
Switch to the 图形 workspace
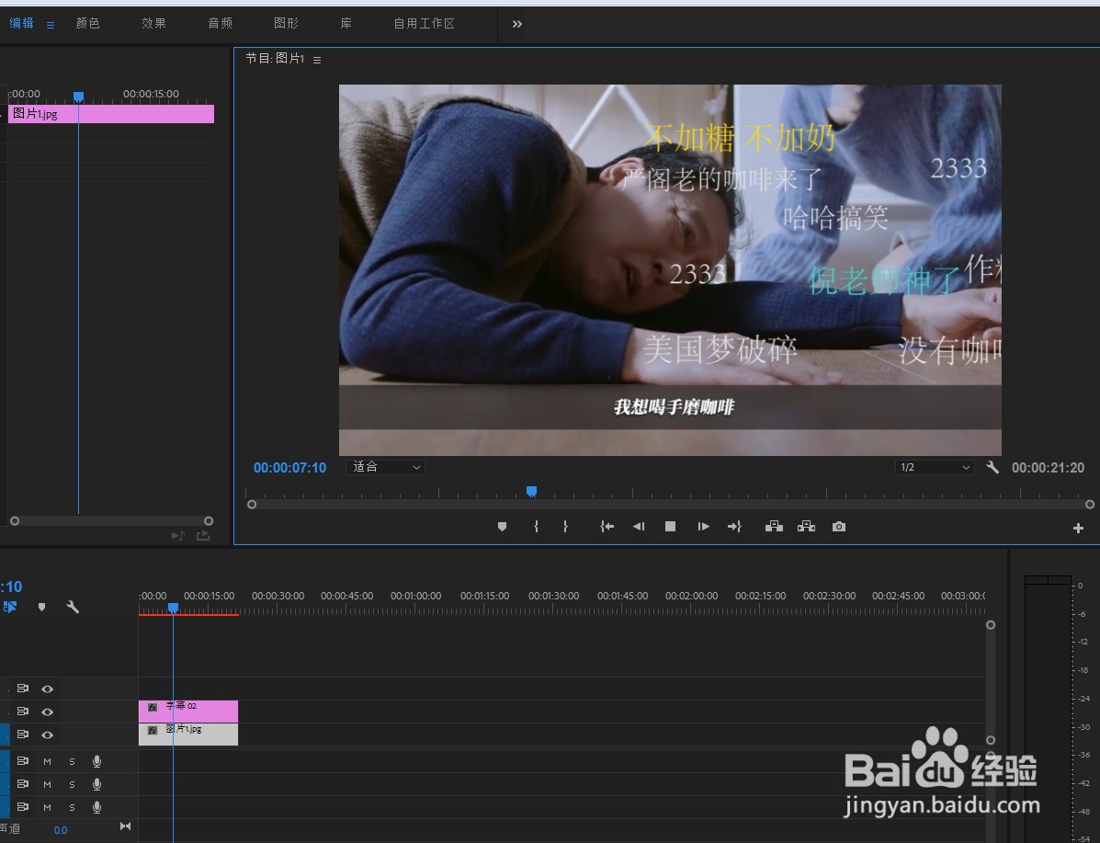(x=286, y=23)
